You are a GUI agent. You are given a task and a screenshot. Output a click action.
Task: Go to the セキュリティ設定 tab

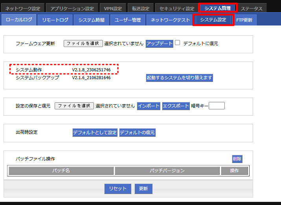point(177,8)
